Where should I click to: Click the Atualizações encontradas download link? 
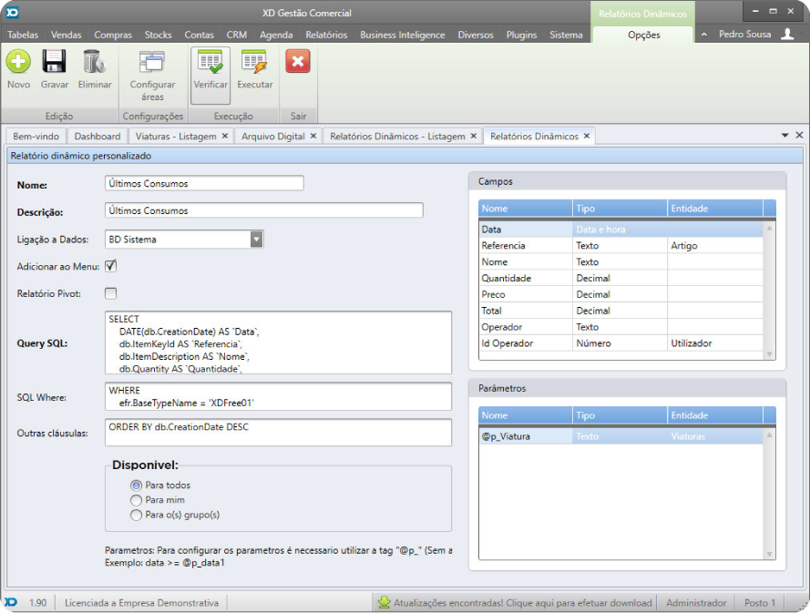(522, 602)
